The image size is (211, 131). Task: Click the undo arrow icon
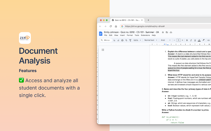[x=114, y=40]
